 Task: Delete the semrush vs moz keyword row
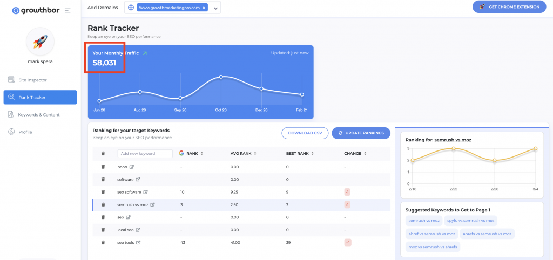103,204
